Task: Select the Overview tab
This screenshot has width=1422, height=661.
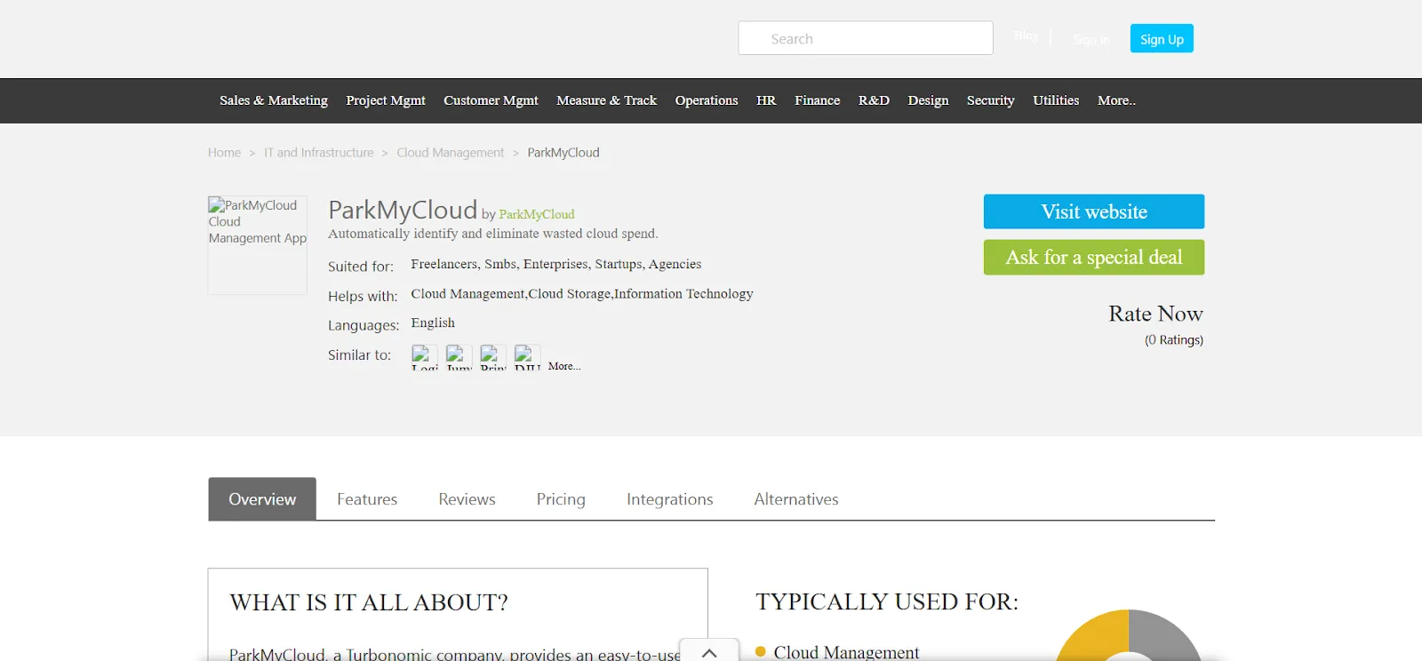Action: coord(262,499)
